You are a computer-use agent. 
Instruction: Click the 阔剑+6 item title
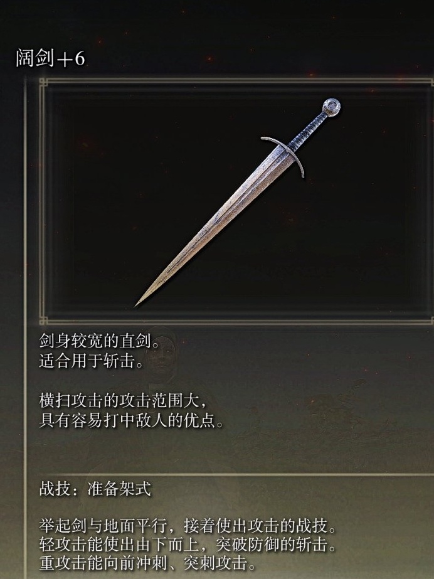(x=50, y=59)
